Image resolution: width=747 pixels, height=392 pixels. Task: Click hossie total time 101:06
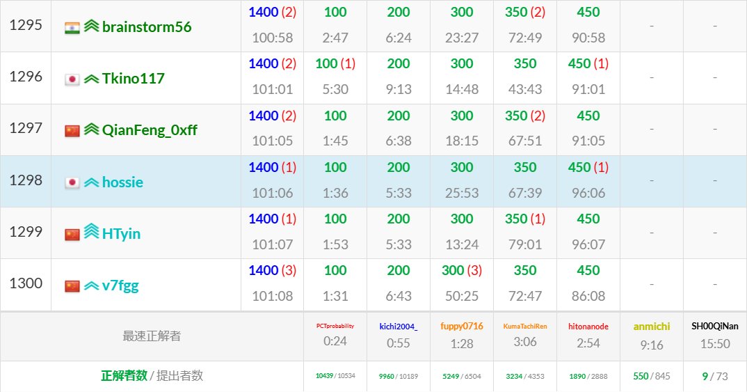click(273, 193)
